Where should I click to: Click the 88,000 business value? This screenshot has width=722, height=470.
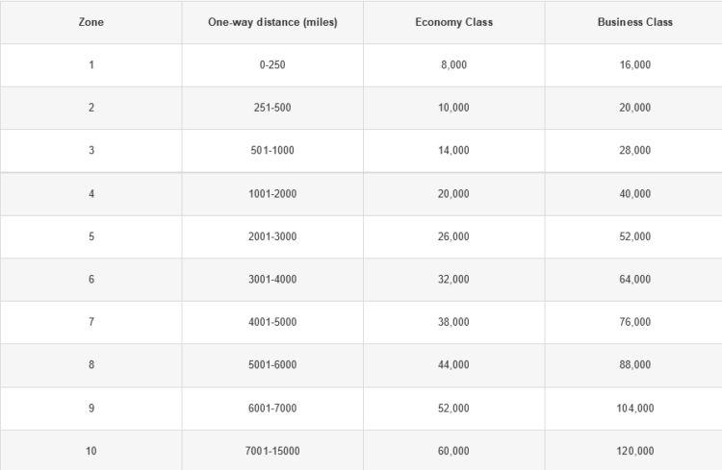click(x=635, y=364)
